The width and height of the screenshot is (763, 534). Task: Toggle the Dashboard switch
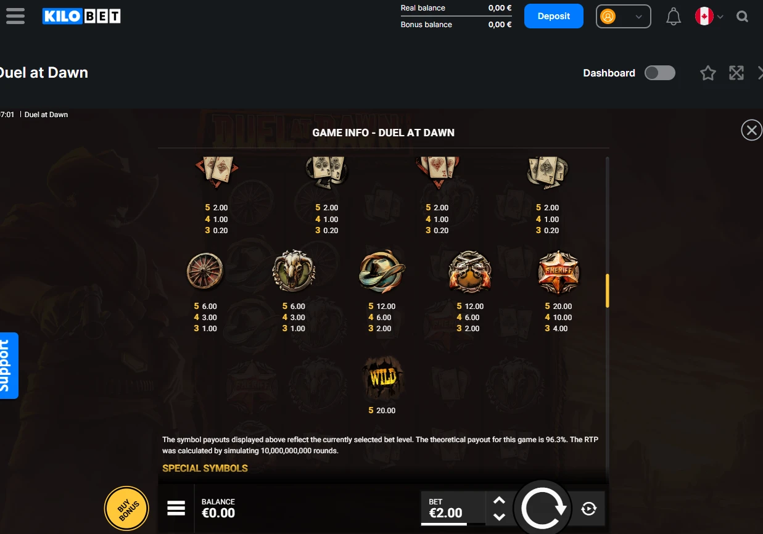[660, 73]
